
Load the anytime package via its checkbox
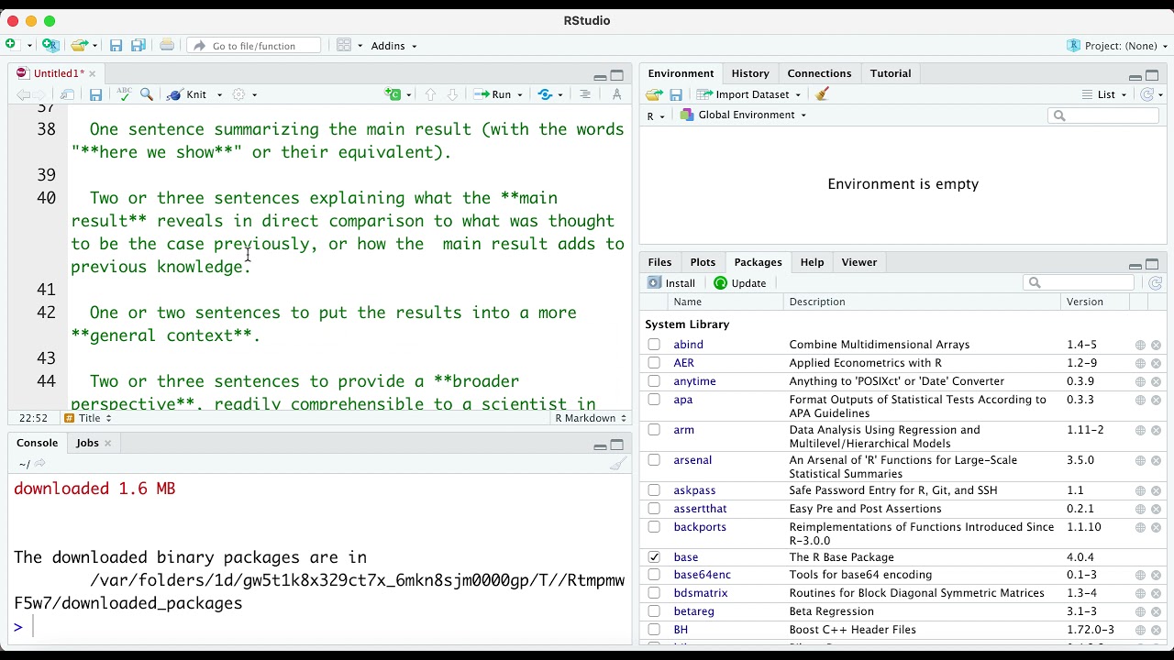point(654,381)
